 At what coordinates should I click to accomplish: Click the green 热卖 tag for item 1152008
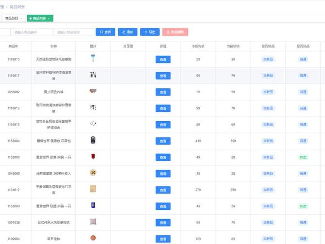click(x=303, y=157)
